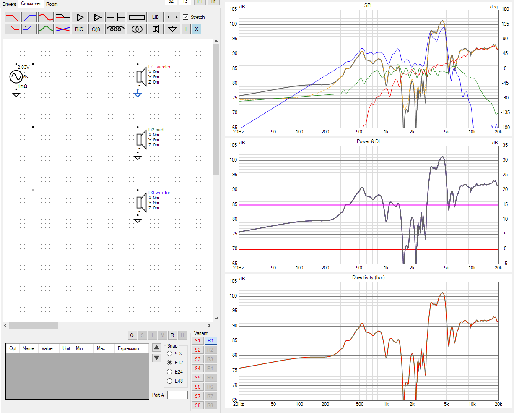
Task: Add the operational amplifier symbol
Action: [x=96, y=17]
